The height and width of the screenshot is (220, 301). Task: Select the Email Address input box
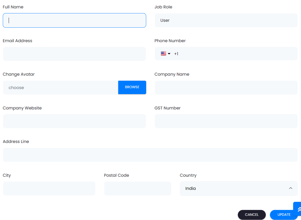(x=74, y=54)
